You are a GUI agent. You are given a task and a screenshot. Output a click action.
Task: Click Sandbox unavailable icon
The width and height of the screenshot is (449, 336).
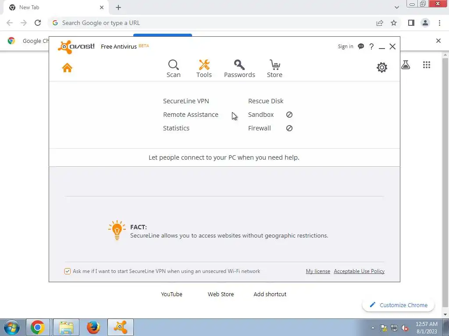289,115
